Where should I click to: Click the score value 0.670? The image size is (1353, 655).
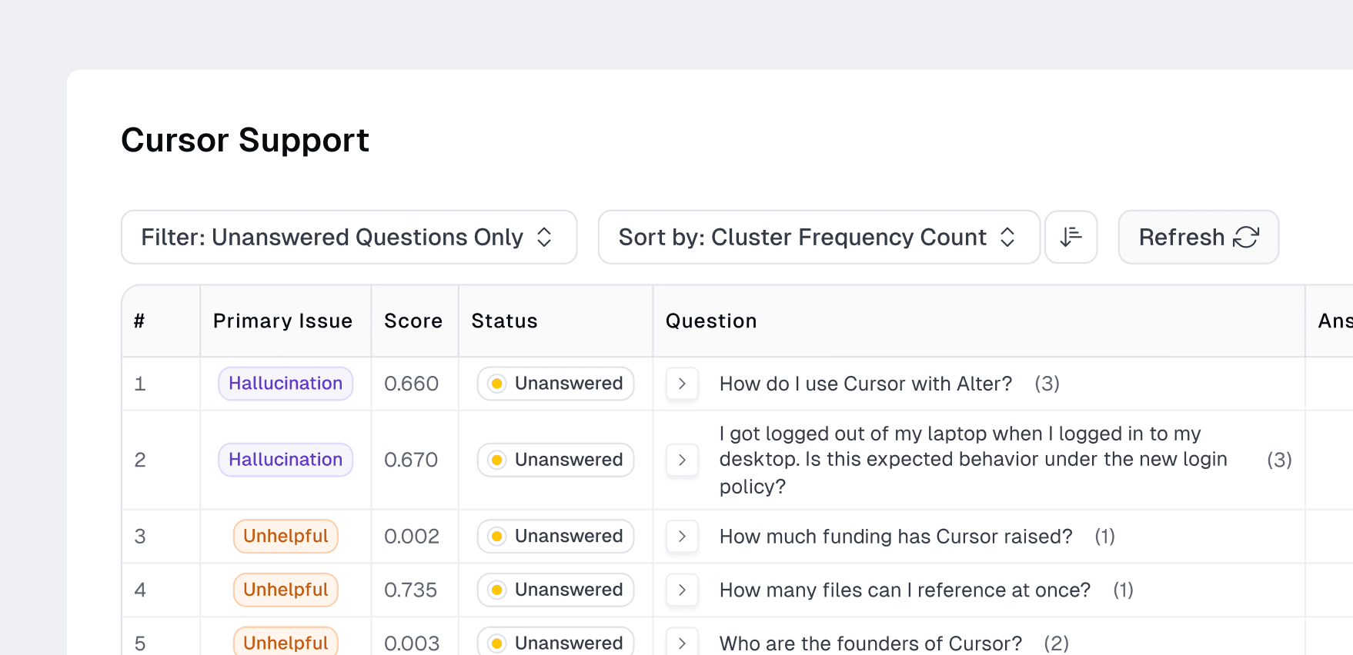(411, 460)
